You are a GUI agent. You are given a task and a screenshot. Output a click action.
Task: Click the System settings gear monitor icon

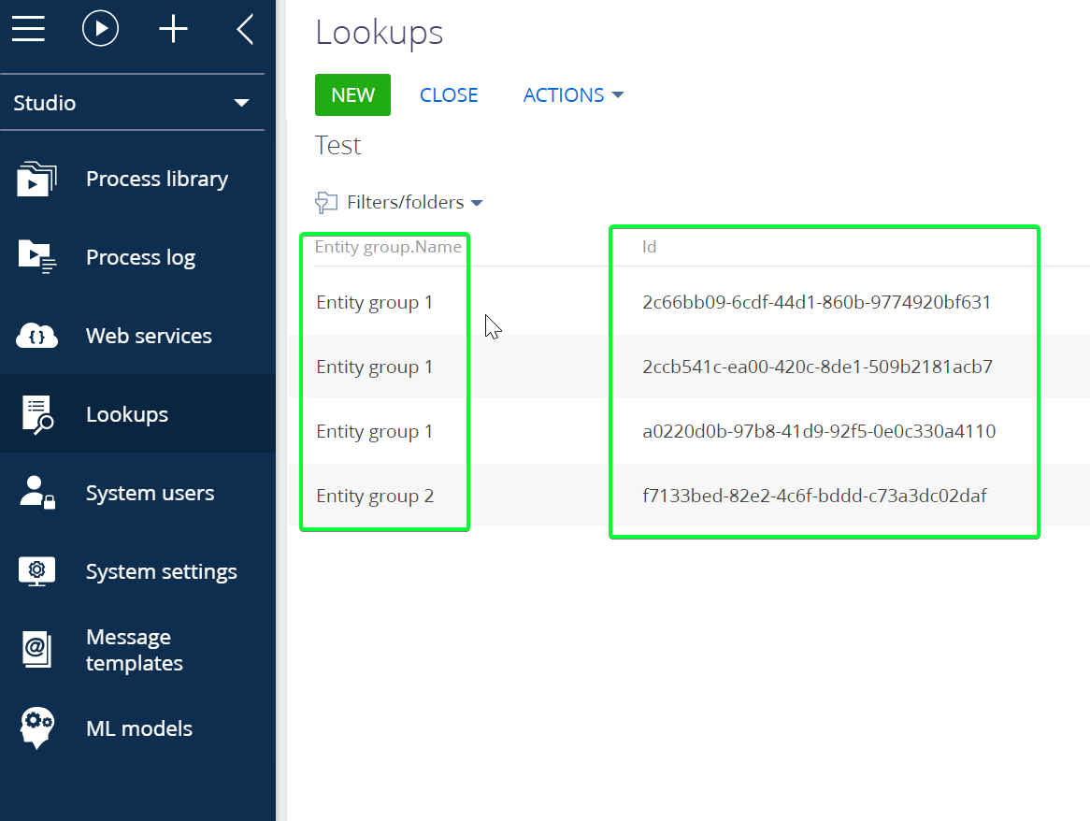(x=36, y=571)
